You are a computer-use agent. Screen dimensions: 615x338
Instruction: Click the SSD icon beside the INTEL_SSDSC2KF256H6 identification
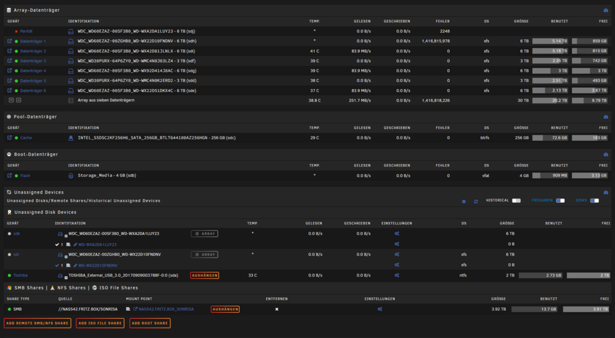click(x=71, y=138)
